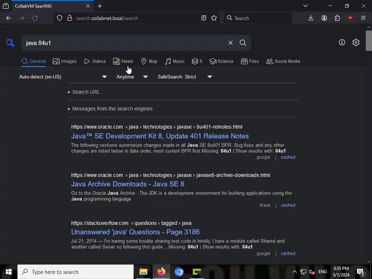Open Firefox View icon
Screen dimensions: 372x279
[x=6, y=6]
